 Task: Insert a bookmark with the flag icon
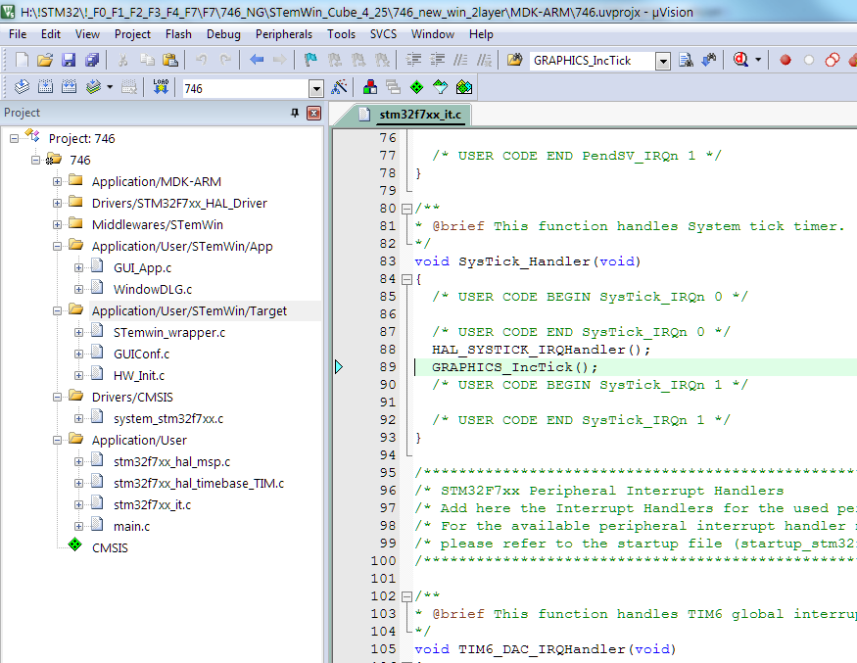click(x=310, y=60)
